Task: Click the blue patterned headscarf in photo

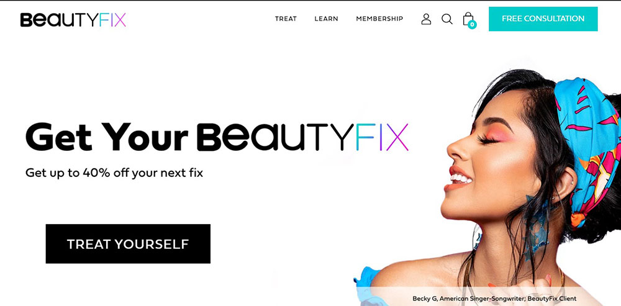Action: coord(588,146)
